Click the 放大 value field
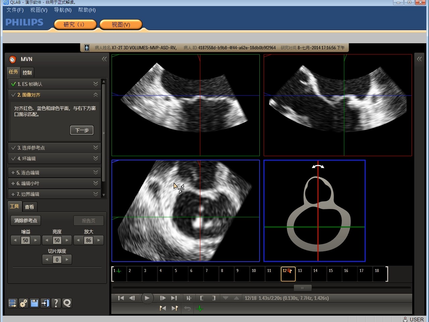 coord(88,240)
